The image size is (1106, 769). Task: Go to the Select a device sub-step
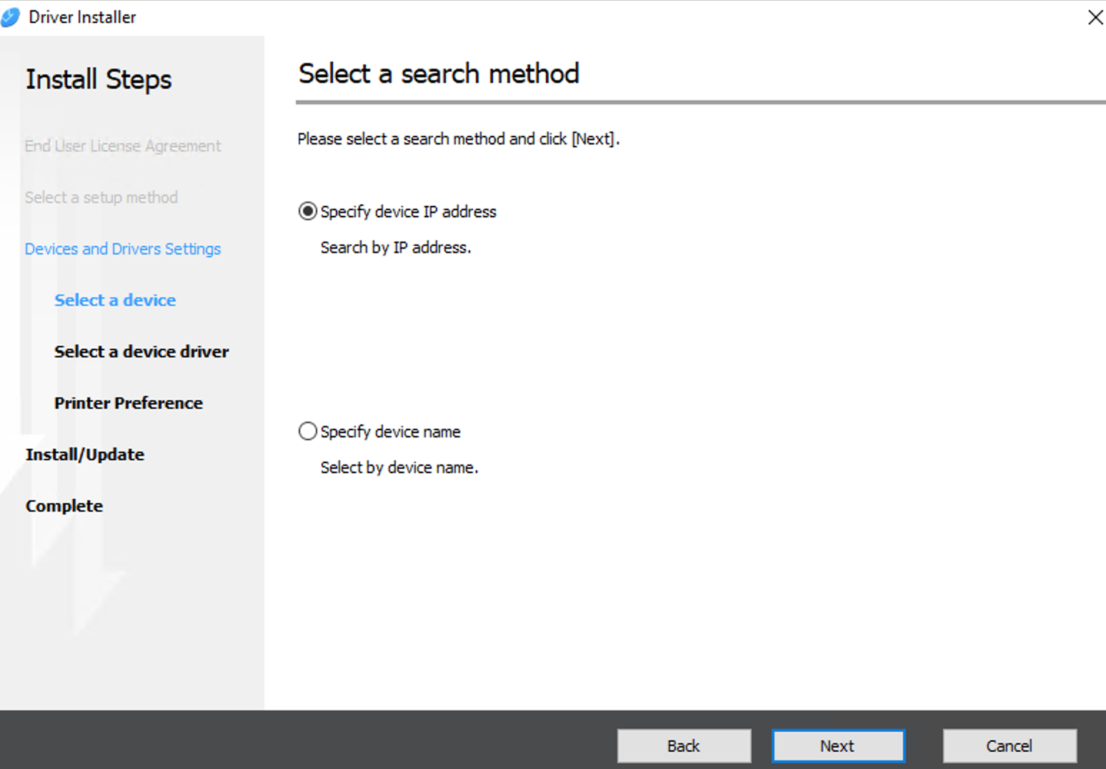coord(115,300)
